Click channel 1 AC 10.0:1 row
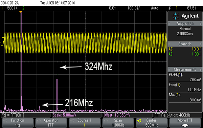Screen dimensions: 203x128 185,49
